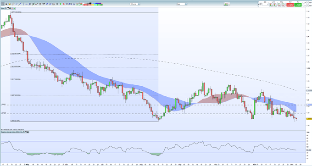Click the first Stop order button
This screenshot has width=312, height=166.
click(x=279, y=5)
